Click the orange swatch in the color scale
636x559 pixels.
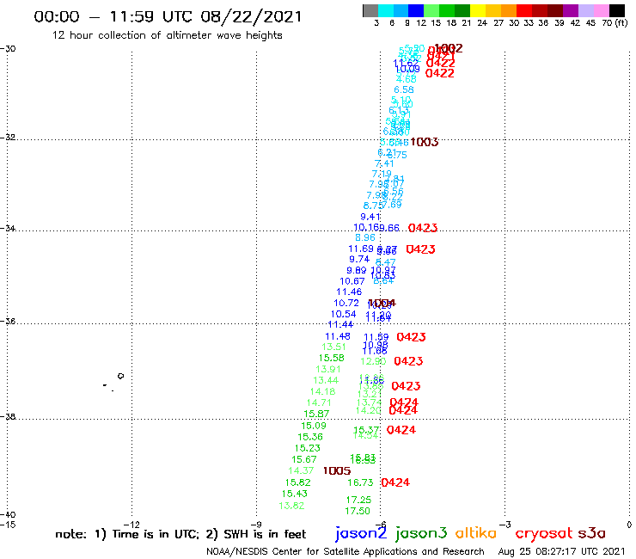pos(509,10)
